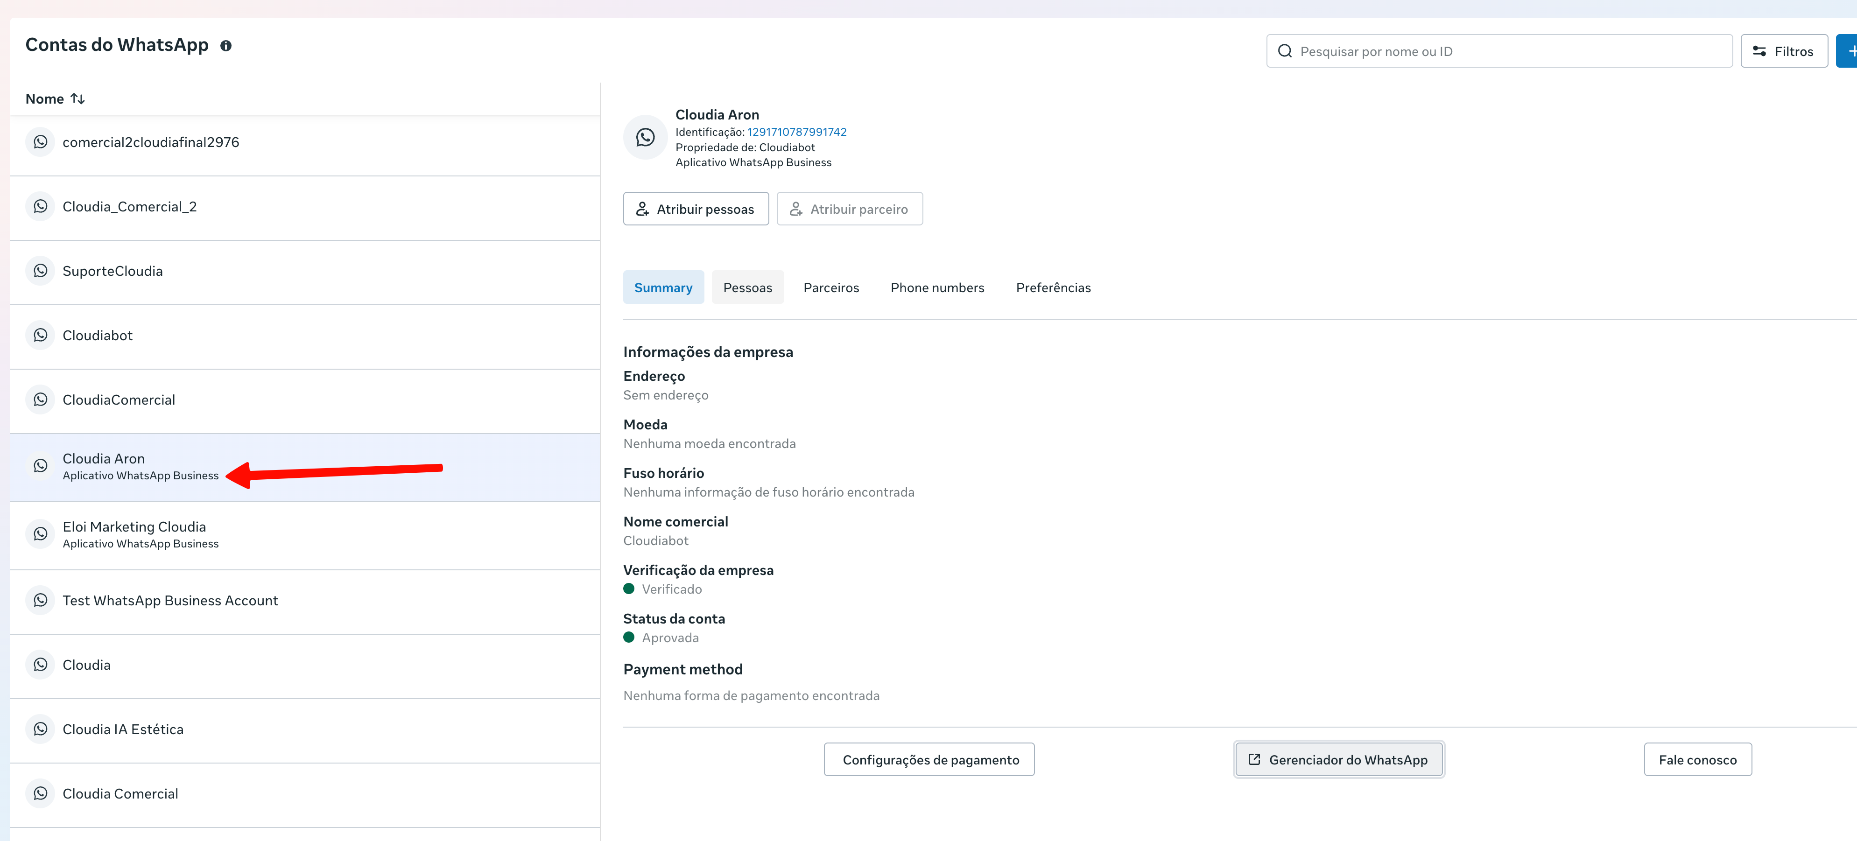Click the WhatsApp icon beside Cloudia_Comercial_2
Viewport: 1857px width, 841px height.
point(40,207)
